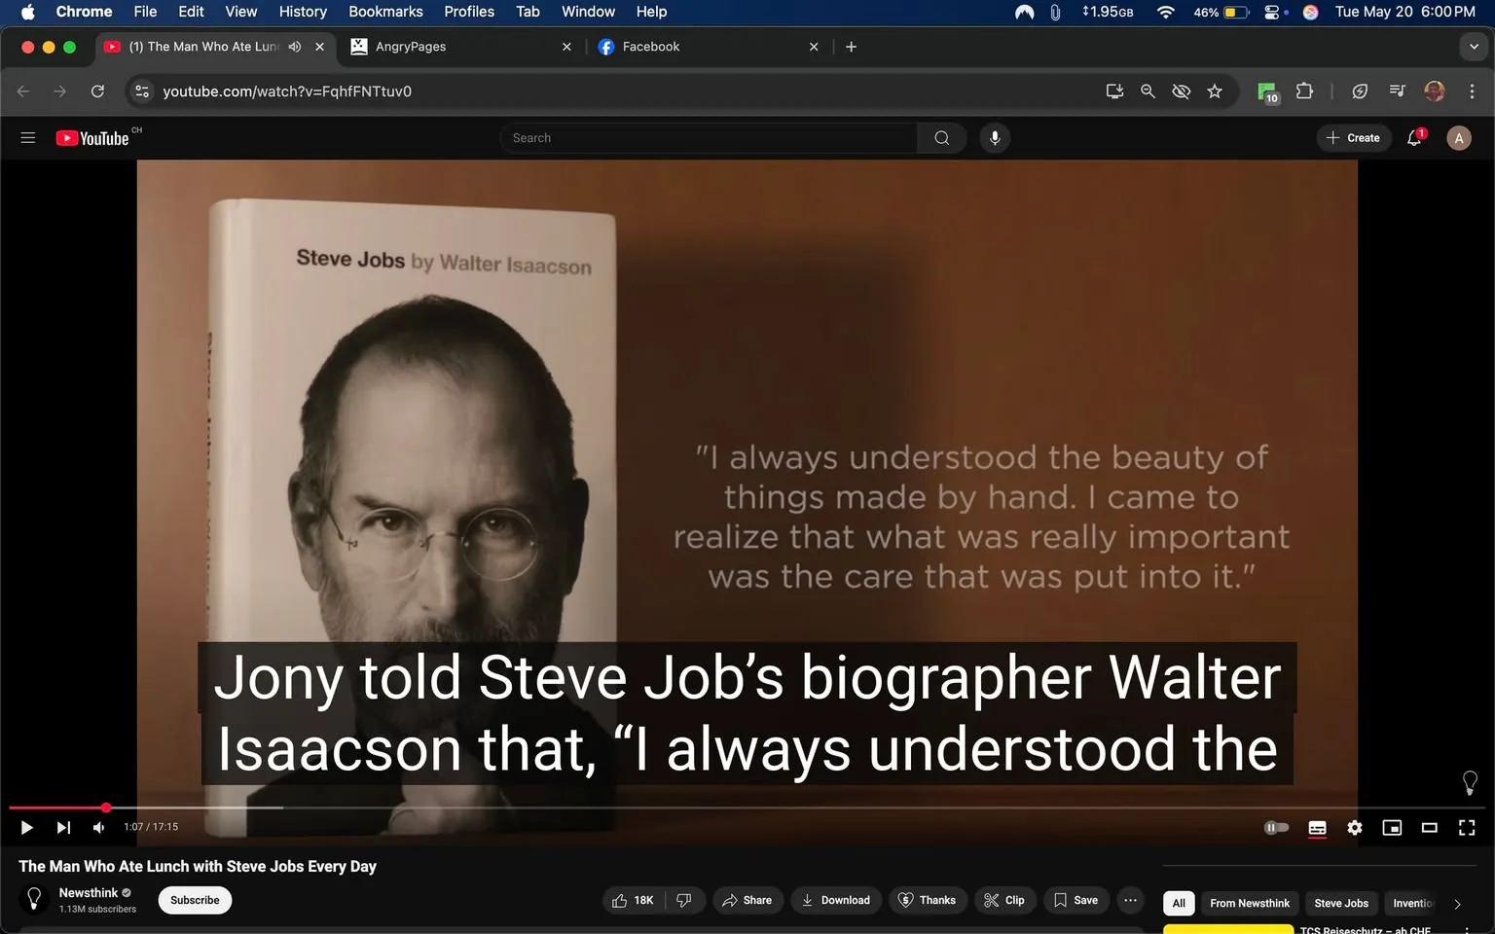Open the Chrome extensions puzzle icon
The height and width of the screenshot is (934, 1495).
tap(1304, 90)
